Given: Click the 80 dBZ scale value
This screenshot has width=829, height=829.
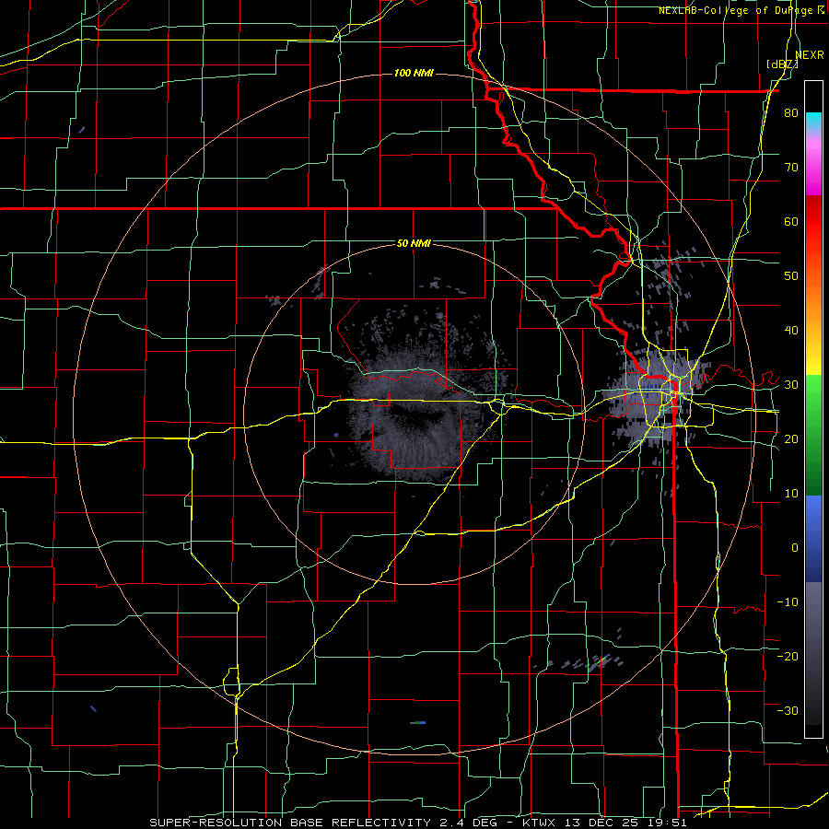Looking at the screenshot, I should (x=791, y=113).
